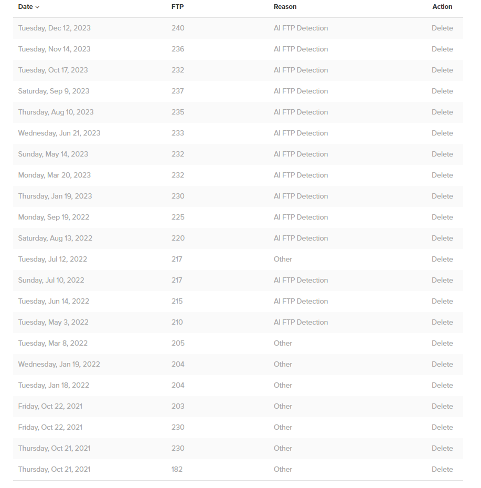Delete the Jun 14, 2022 FTP entry

coord(442,302)
